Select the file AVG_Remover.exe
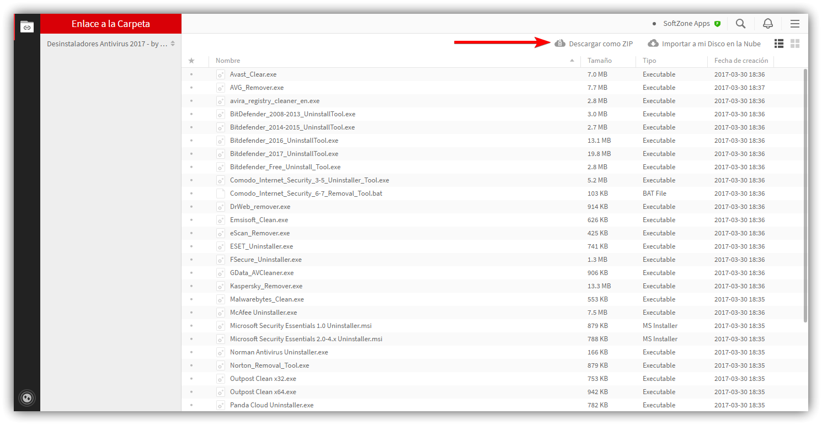Image resolution: width=822 pixels, height=425 pixels. [257, 88]
